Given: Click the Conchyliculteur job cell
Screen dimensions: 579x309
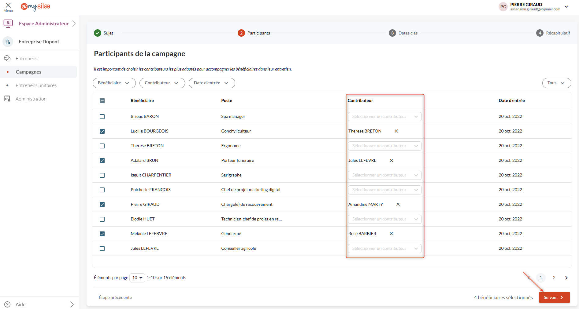Looking at the screenshot, I should tap(236, 131).
